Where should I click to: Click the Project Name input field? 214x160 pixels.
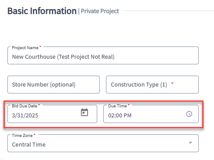tap(103, 56)
